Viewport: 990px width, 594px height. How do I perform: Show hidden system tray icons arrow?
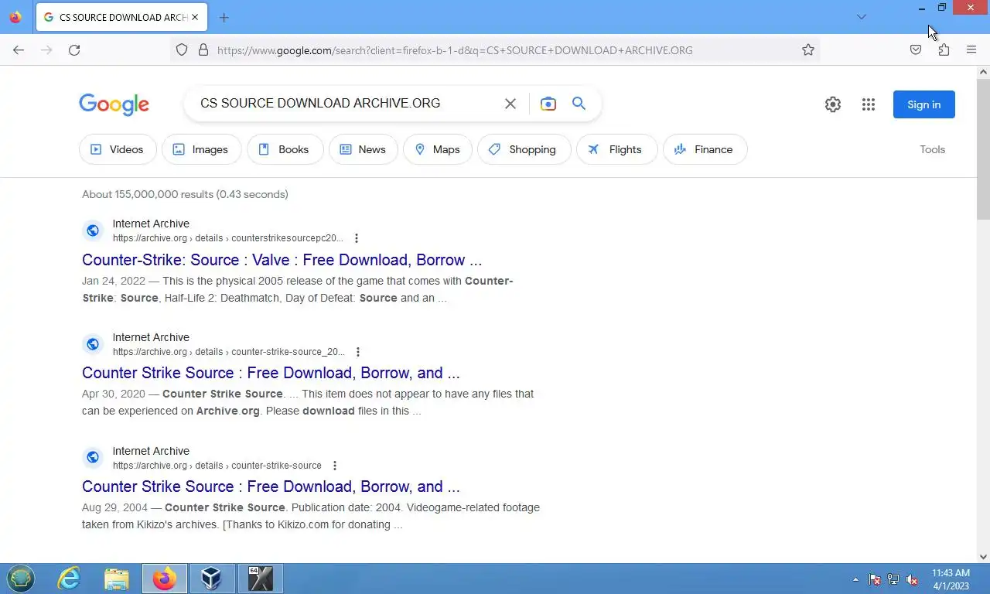[855, 579]
